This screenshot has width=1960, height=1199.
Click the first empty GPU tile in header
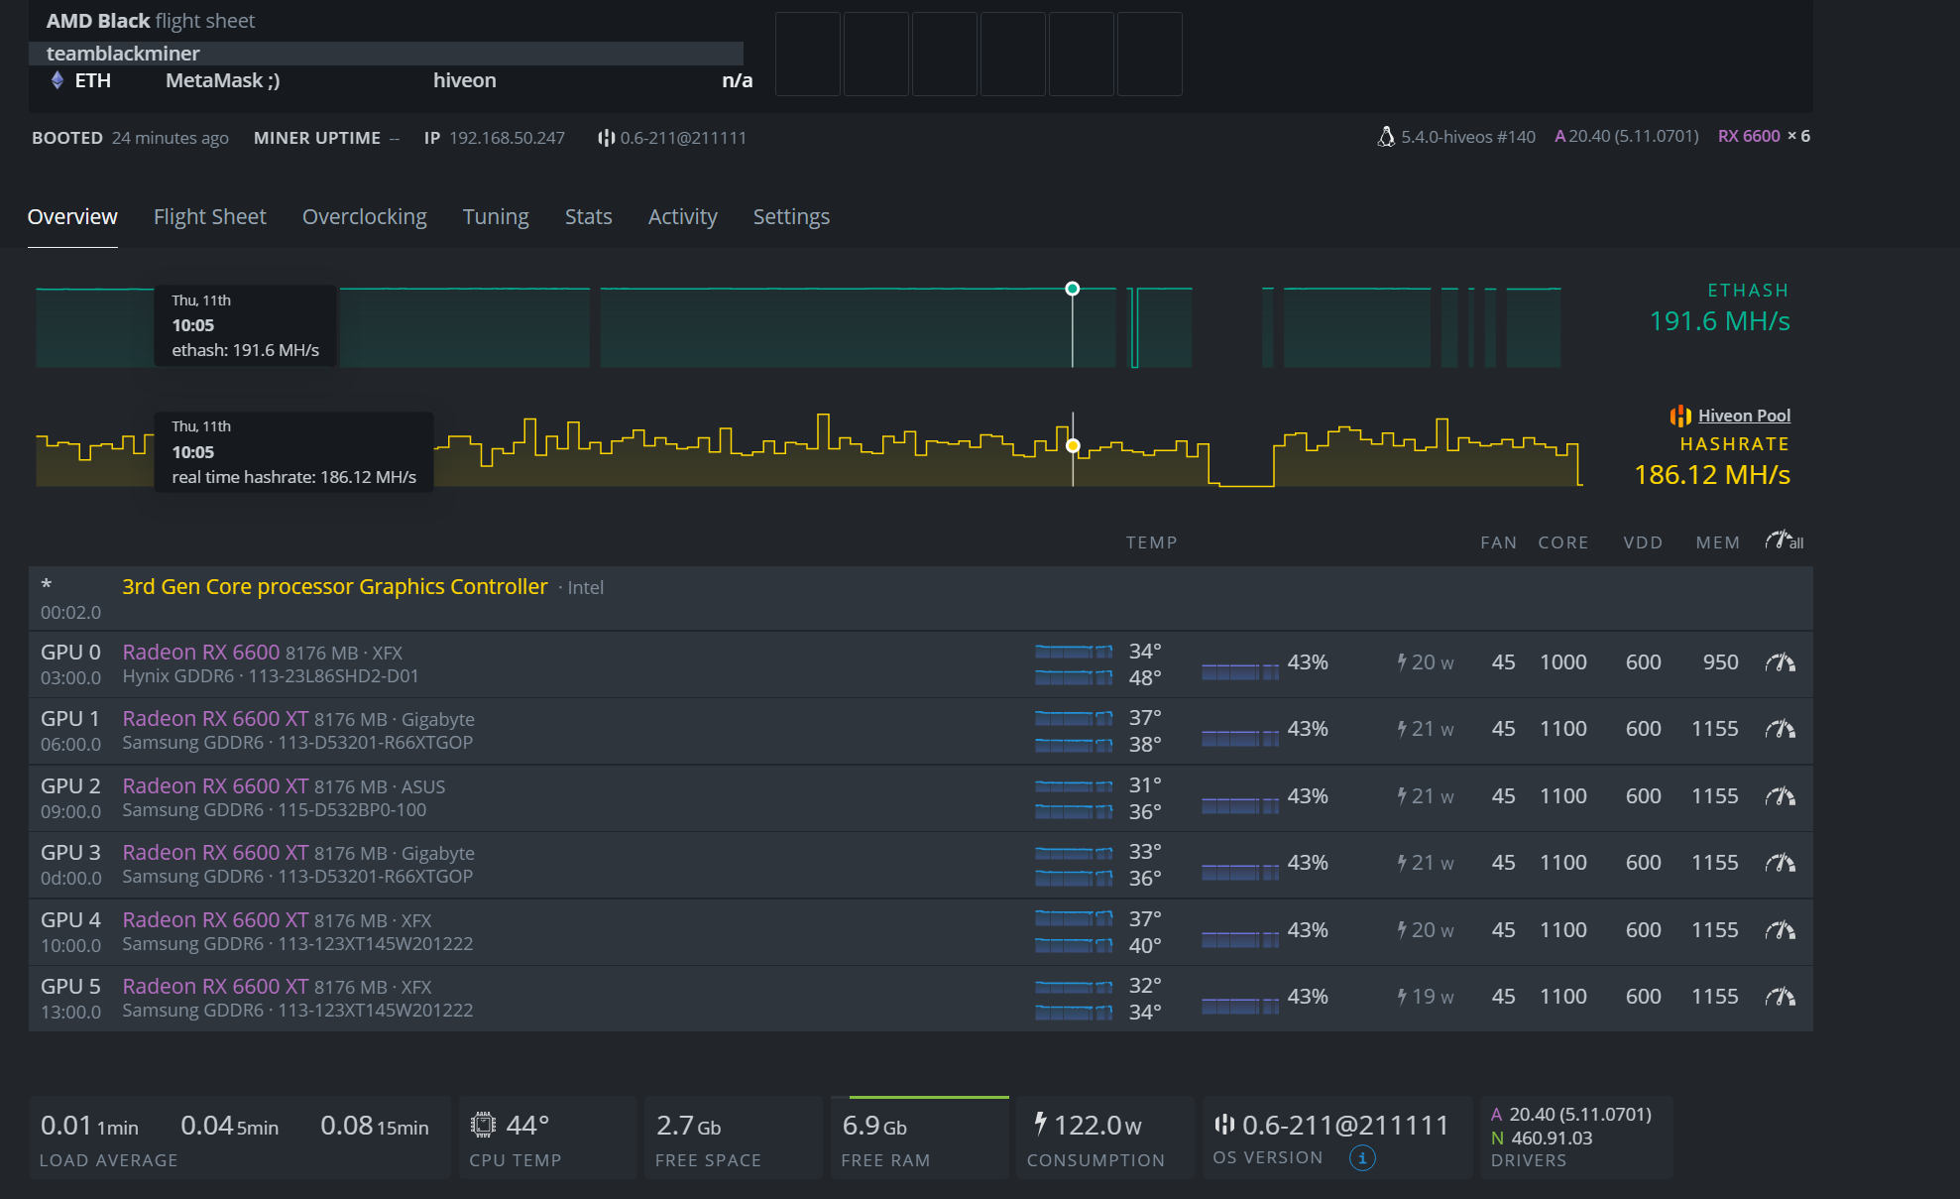(x=808, y=54)
